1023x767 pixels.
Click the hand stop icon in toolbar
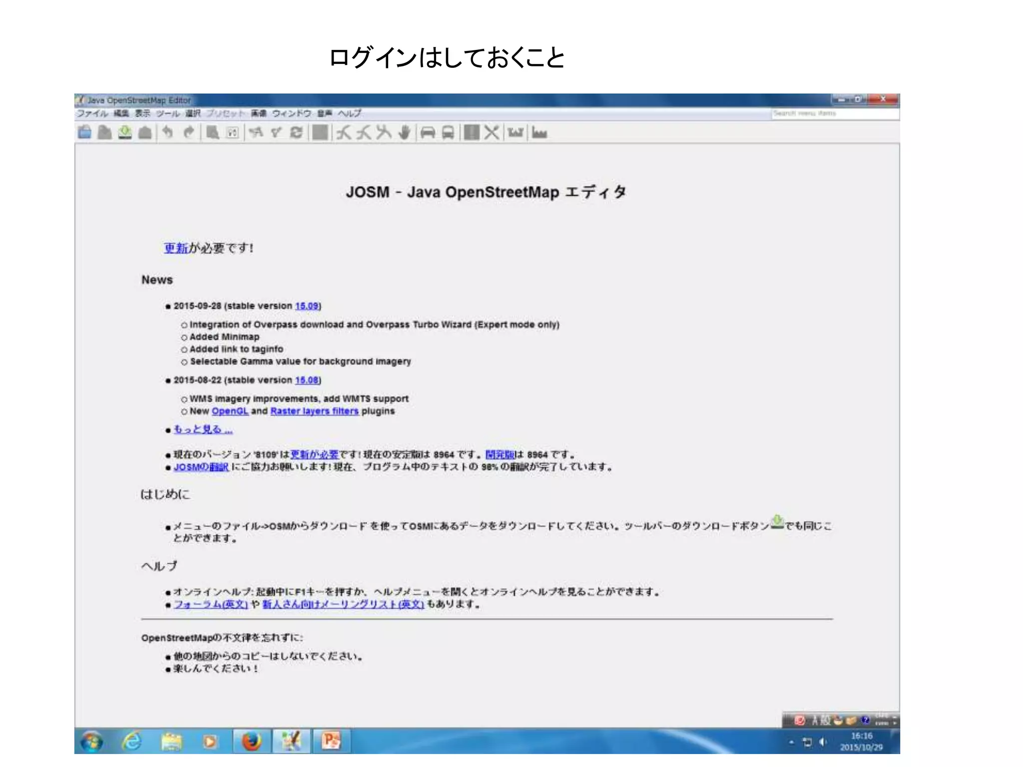tap(405, 132)
